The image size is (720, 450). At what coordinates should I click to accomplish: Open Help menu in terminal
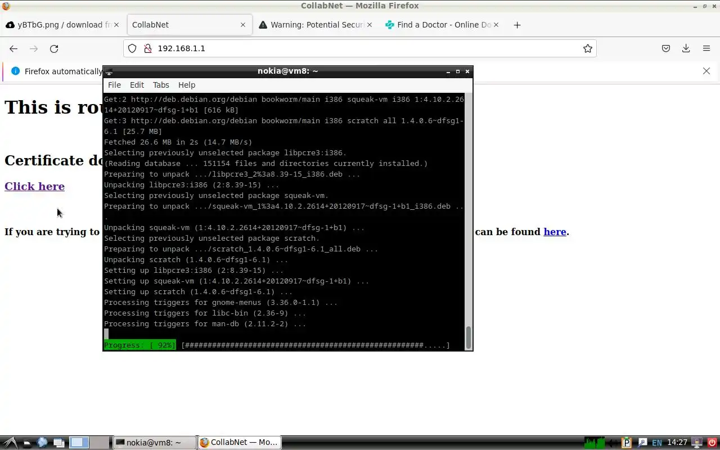187,85
